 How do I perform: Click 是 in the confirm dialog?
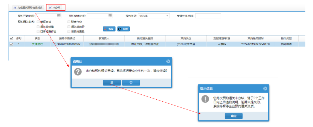[112, 83]
